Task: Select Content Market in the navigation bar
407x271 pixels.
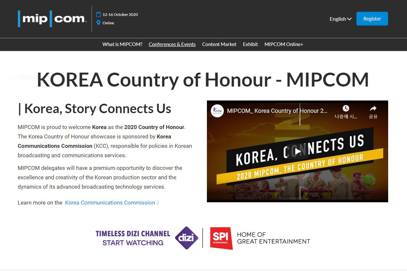Action: [219, 44]
